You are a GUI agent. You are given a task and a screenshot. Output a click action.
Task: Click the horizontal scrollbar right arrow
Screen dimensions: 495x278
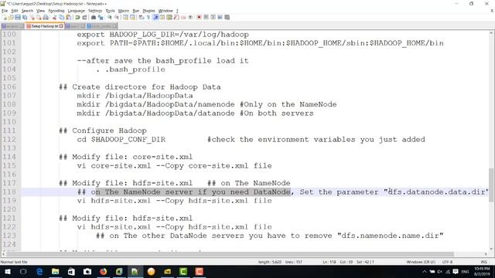click(486, 254)
